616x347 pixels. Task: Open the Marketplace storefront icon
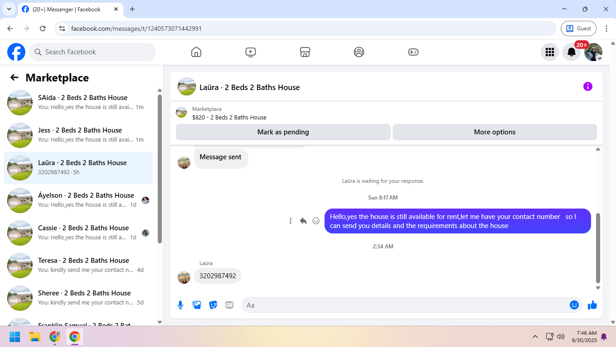(x=305, y=52)
